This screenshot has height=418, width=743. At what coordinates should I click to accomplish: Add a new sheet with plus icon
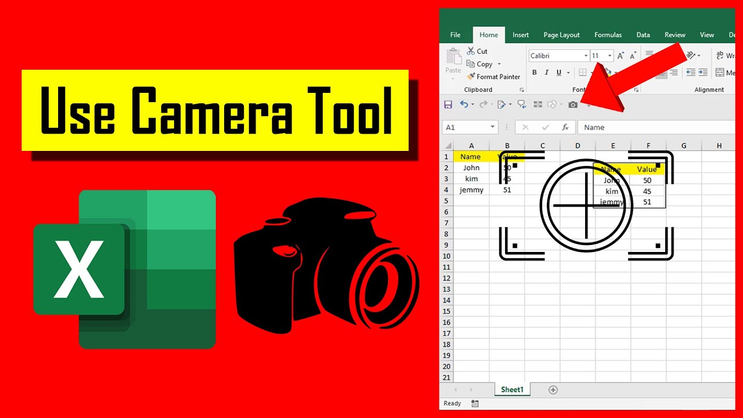553,390
